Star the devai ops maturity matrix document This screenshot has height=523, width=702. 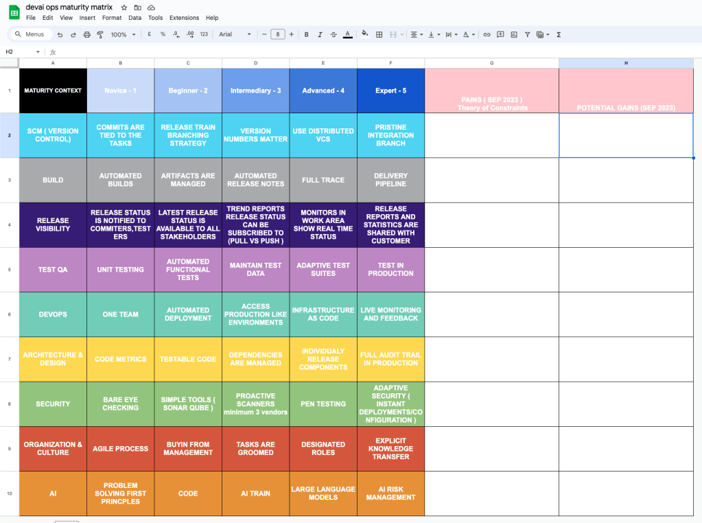click(124, 8)
